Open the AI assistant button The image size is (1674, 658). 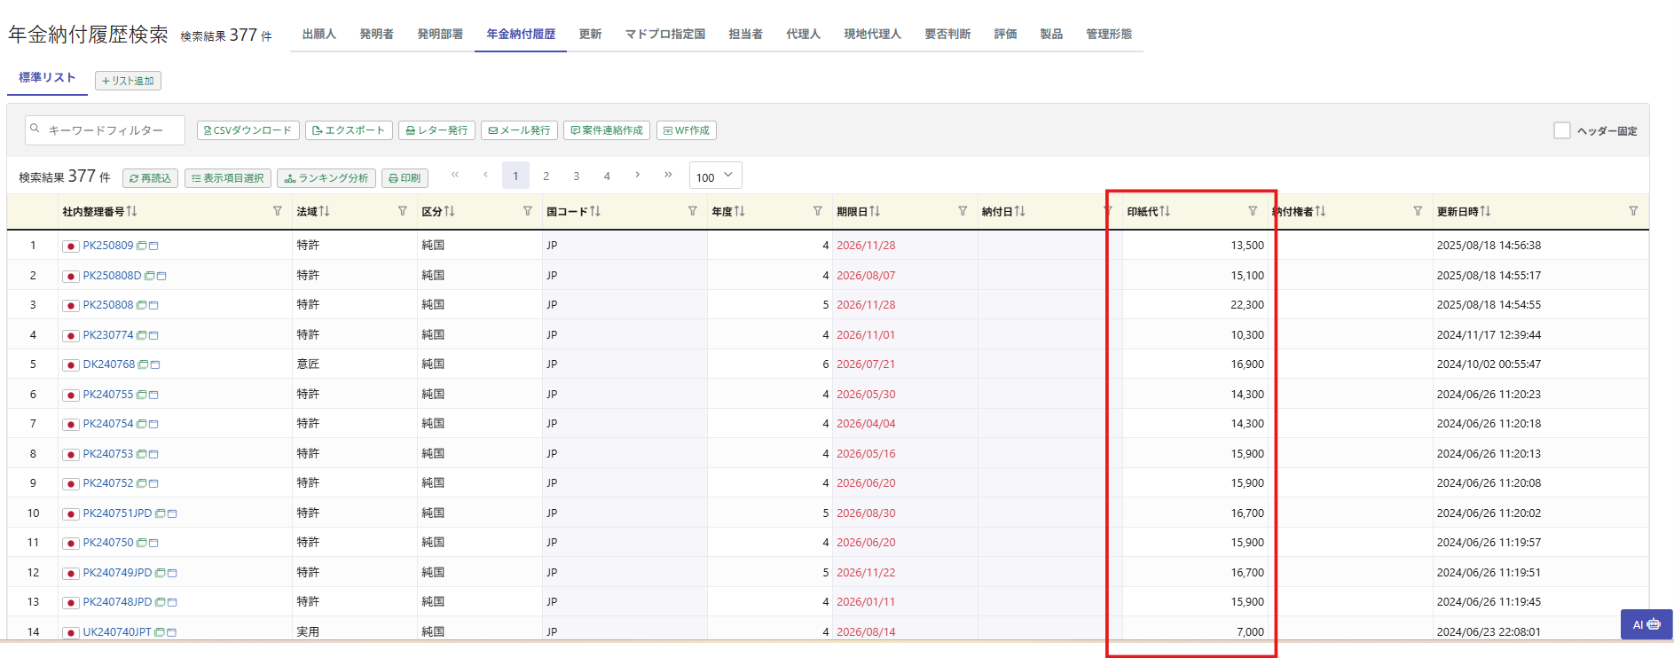[x=1646, y=624]
